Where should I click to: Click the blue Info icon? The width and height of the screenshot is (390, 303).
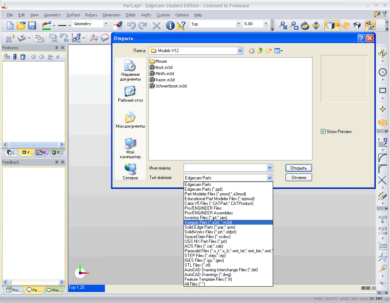(x=170, y=26)
